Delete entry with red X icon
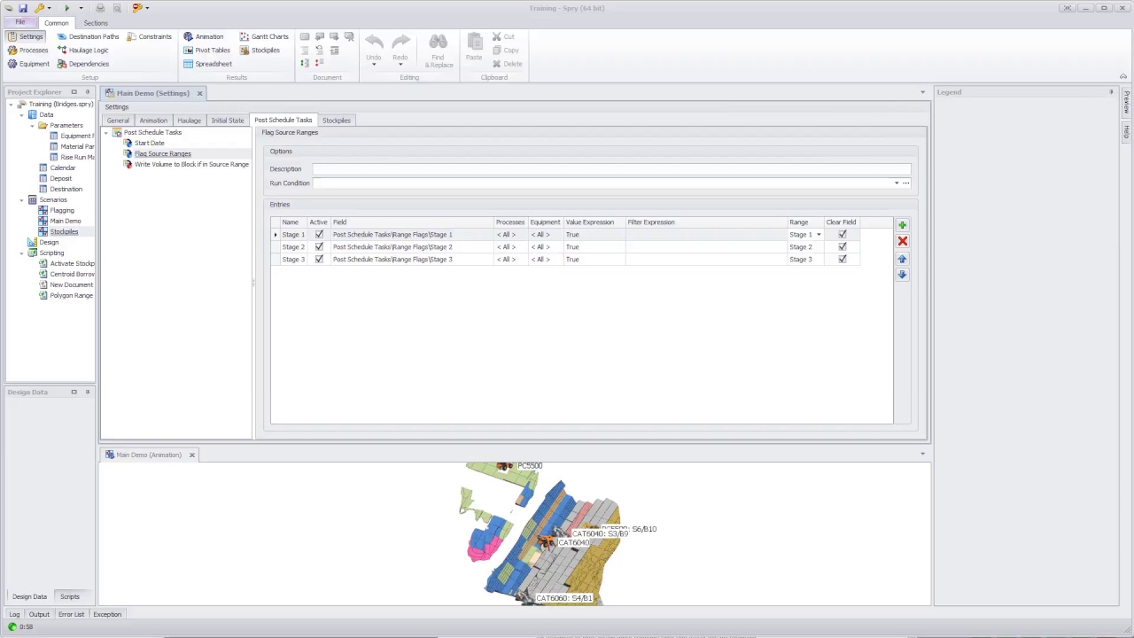 pos(902,241)
